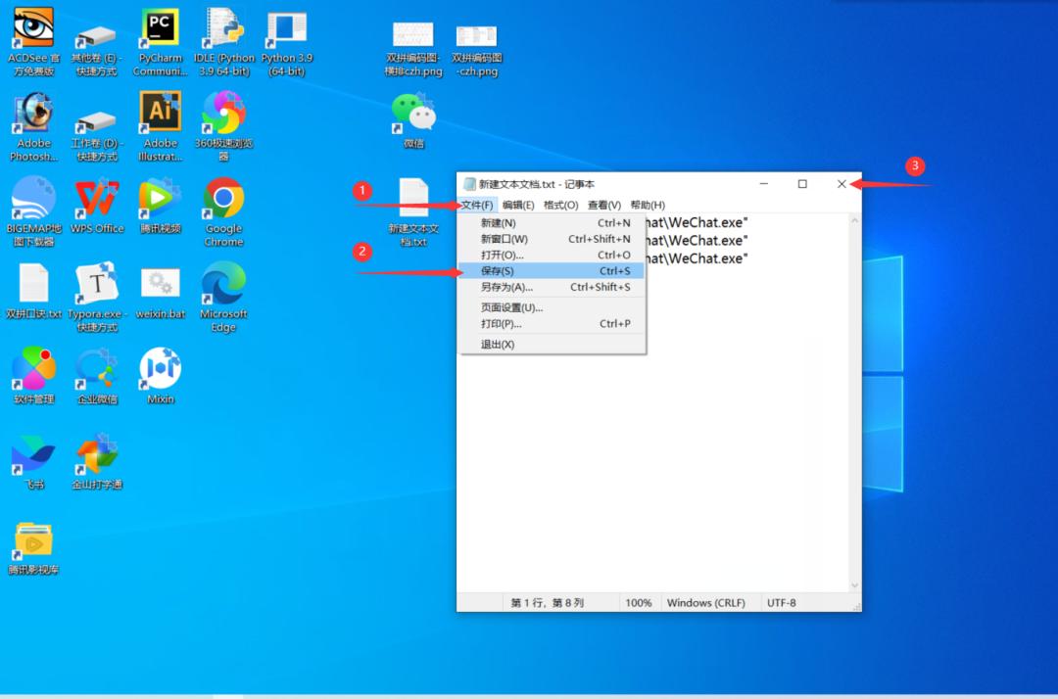Choose 页面设置(U)... menu item

pos(511,307)
